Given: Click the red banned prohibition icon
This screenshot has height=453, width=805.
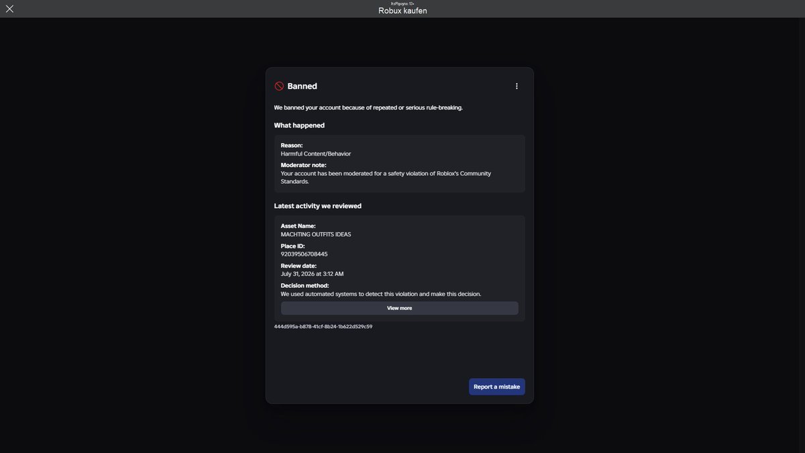Looking at the screenshot, I should coord(279,86).
